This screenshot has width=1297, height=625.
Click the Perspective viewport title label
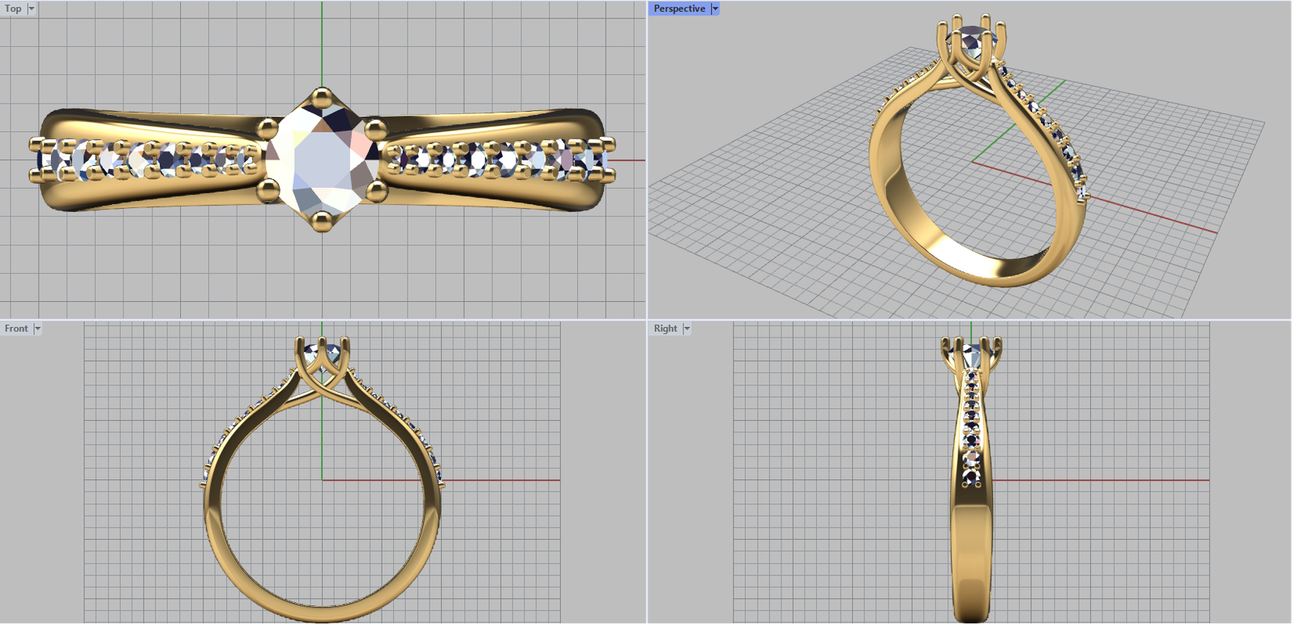click(x=679, y=9)
